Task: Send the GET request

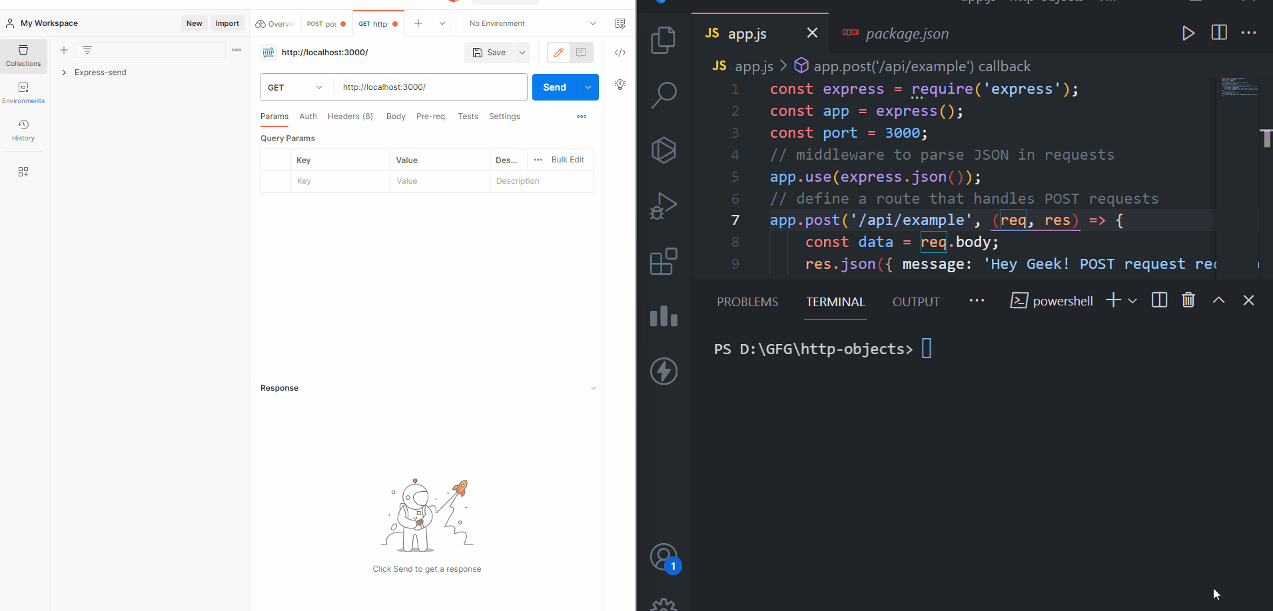Action: pyautogui.click(x=554, y=87)
